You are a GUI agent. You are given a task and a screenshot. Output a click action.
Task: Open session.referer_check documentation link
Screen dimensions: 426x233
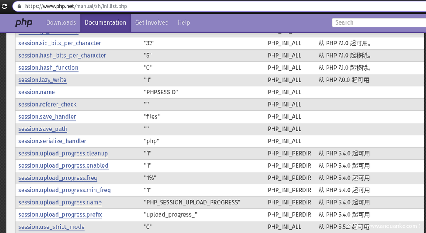[47, 104]
